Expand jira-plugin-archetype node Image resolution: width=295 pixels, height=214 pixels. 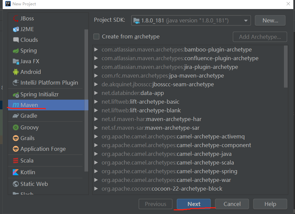96,67
